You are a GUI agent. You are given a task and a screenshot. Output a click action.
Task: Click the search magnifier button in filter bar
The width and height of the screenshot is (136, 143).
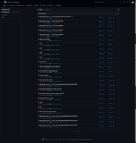click(x=118, y=10)
